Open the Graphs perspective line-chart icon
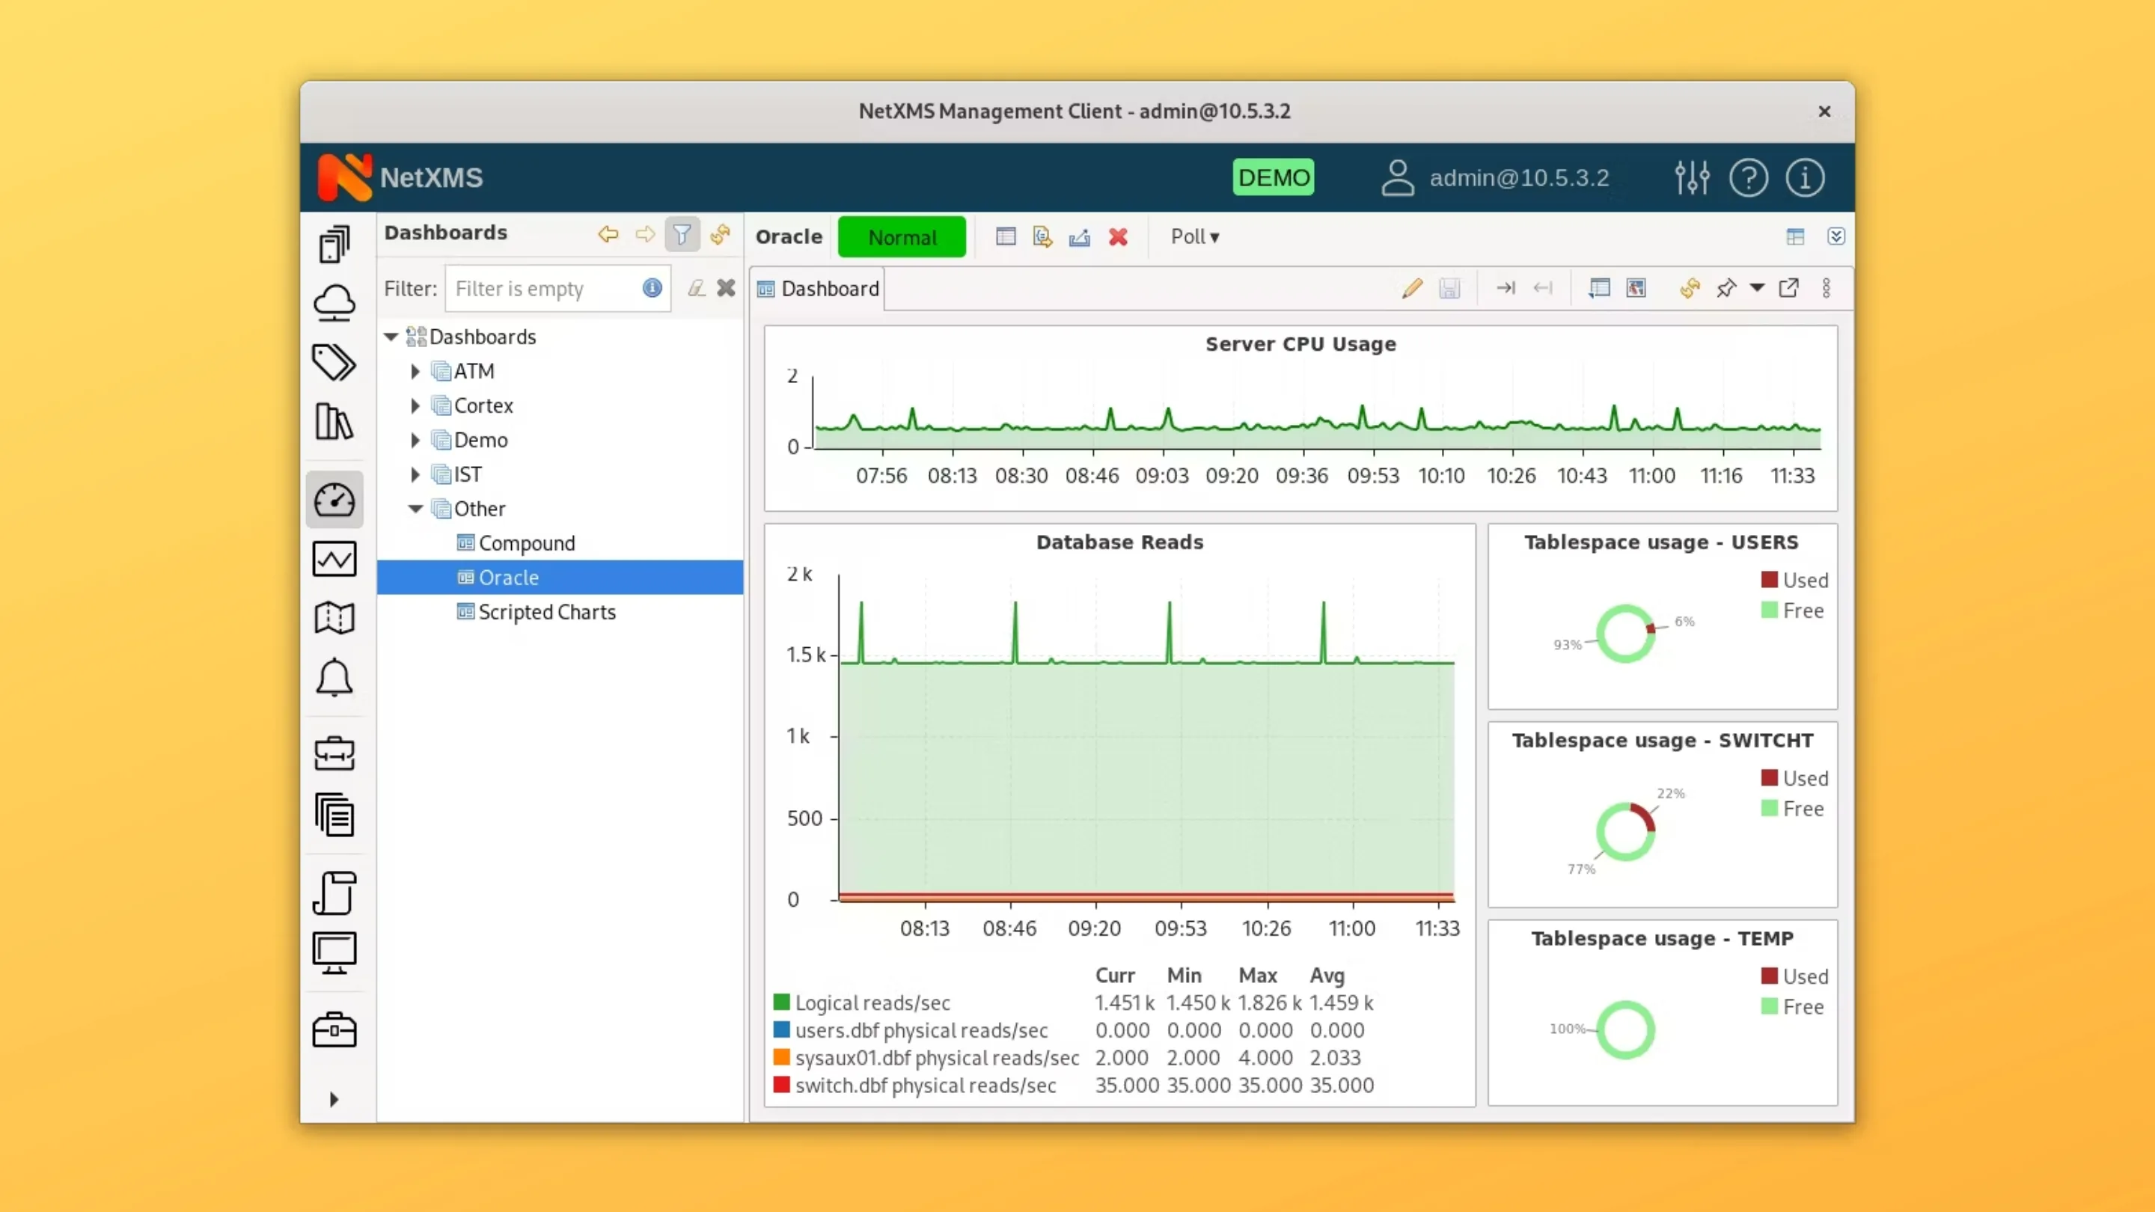Viewport: 2155px width, 1212px height. point(334,559)
